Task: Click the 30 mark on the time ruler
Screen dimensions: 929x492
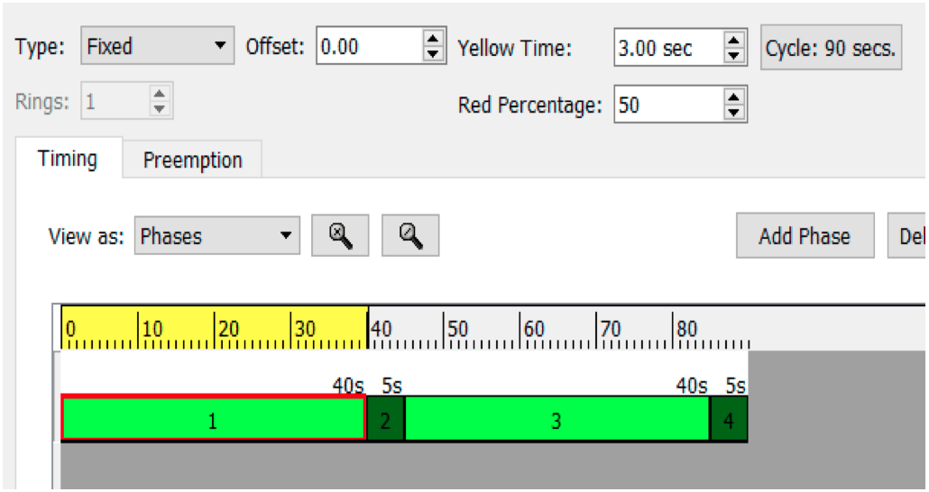Action: (x=305, y=329)
